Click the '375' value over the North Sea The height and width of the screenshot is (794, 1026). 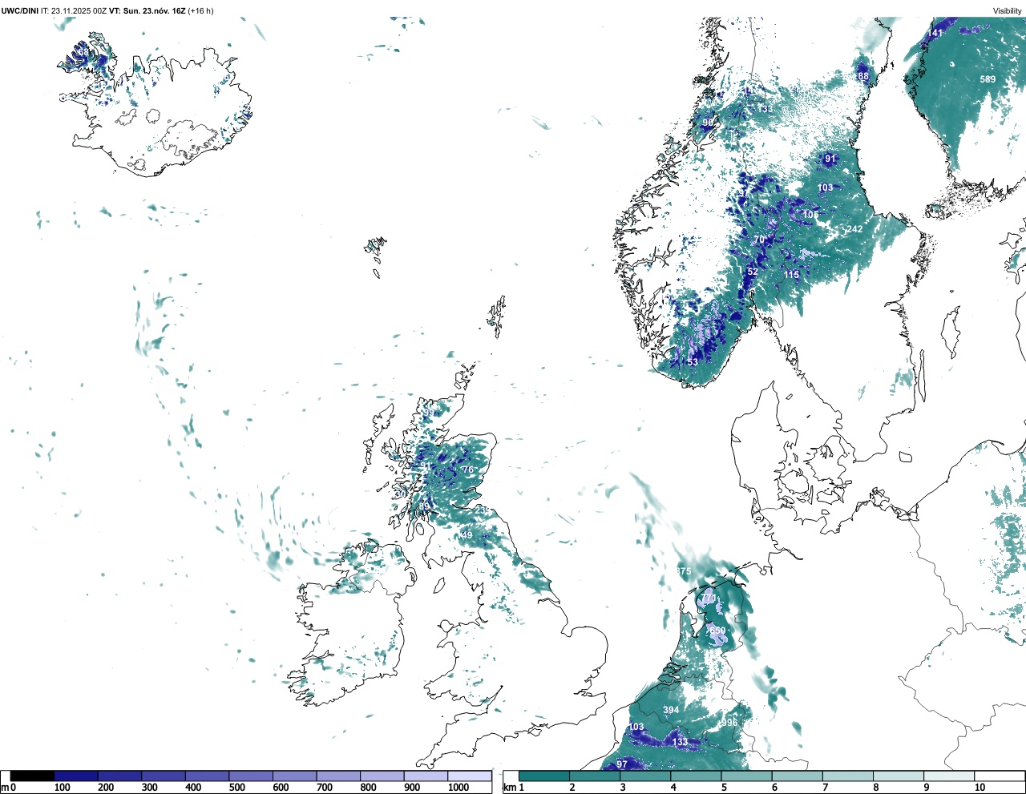[x=683, y=572]
